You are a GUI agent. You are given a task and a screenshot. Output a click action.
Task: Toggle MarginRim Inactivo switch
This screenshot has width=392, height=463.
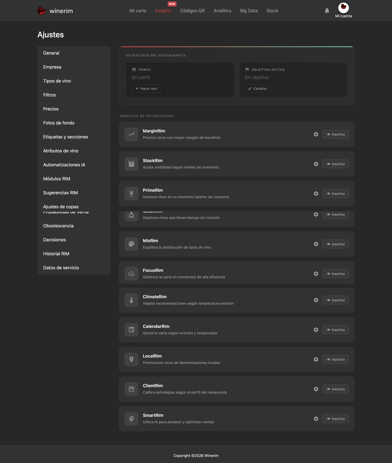pos(335,134)
